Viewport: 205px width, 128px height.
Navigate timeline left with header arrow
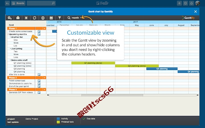(x=47, y=22)
